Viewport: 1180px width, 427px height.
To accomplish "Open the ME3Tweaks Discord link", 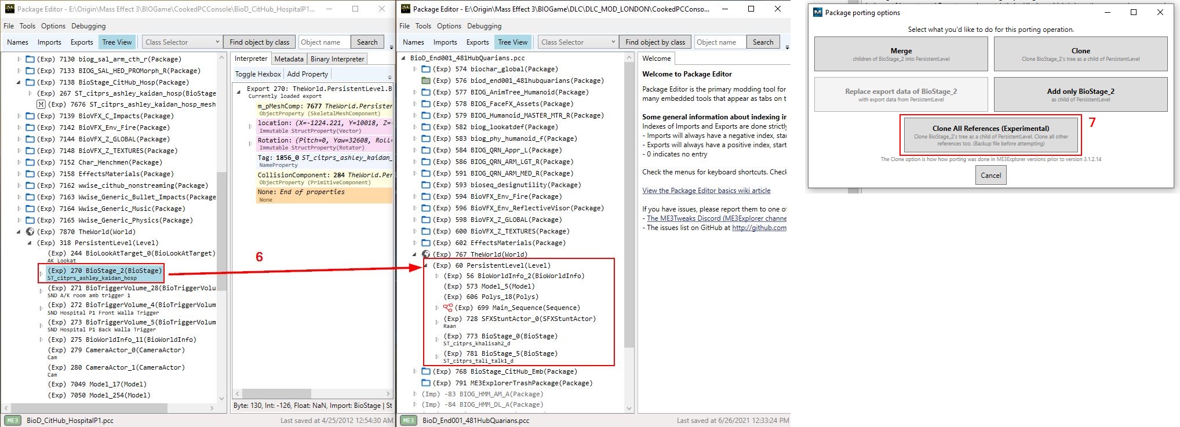I will pyautogui.click(x=716, y=218).
